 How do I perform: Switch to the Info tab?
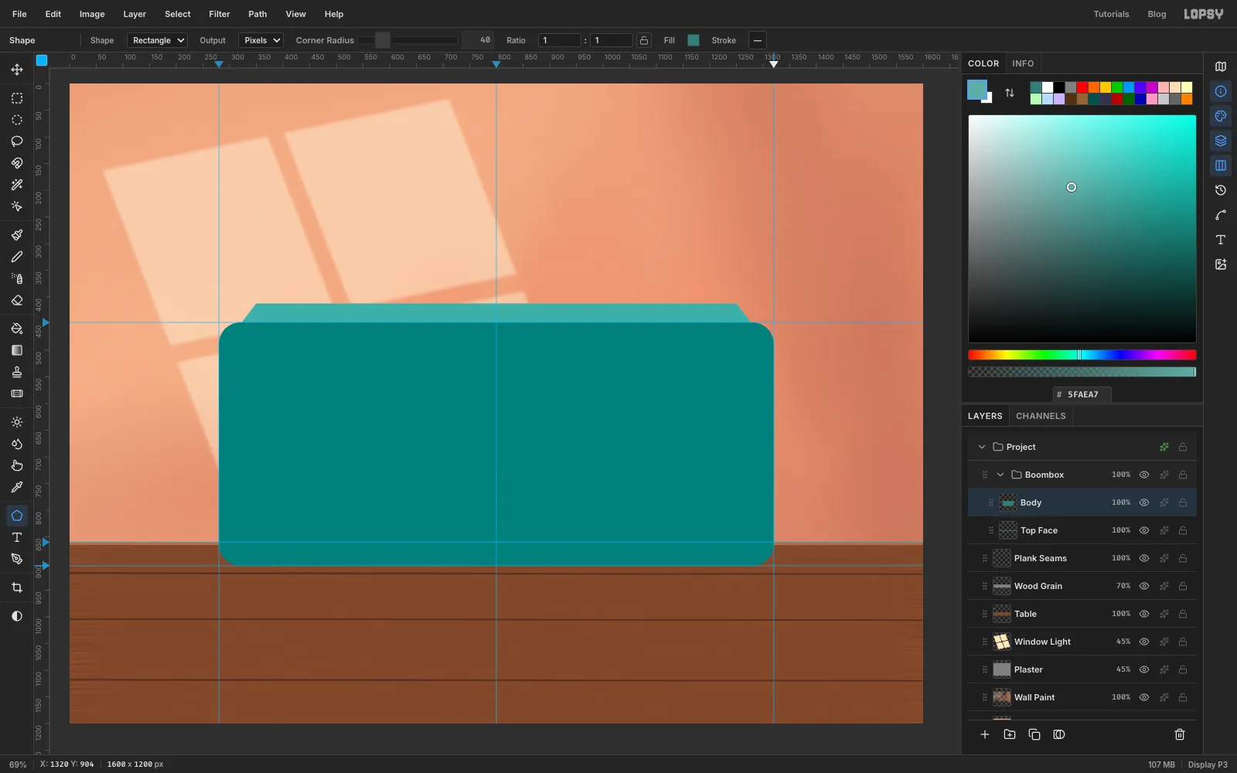point(1023,63)
